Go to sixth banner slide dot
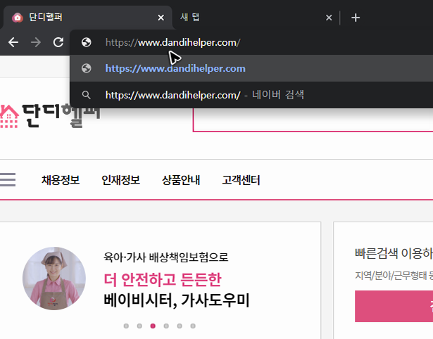The image size is (433, 339). (x=193, y=326)
